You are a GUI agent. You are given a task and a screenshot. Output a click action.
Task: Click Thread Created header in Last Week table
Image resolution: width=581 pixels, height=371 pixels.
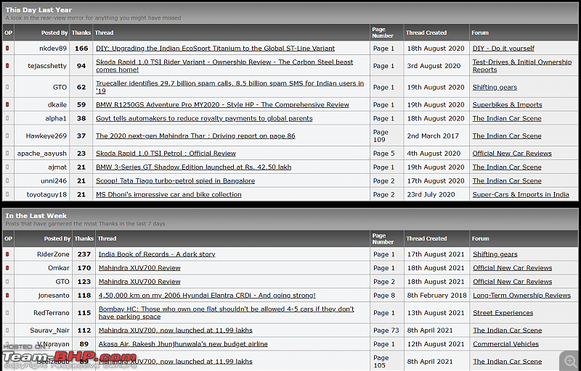pos(426,238)
